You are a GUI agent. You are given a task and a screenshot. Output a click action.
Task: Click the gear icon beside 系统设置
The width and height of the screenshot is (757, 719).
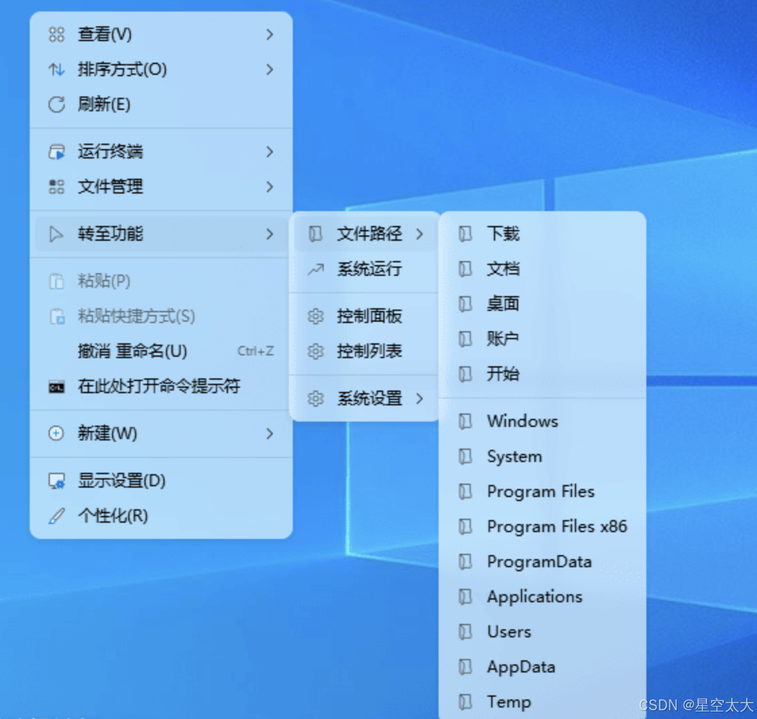tap(316, 399)
